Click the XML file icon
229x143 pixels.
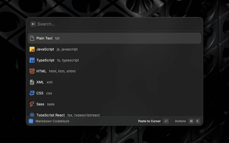[x=32, y=82]
